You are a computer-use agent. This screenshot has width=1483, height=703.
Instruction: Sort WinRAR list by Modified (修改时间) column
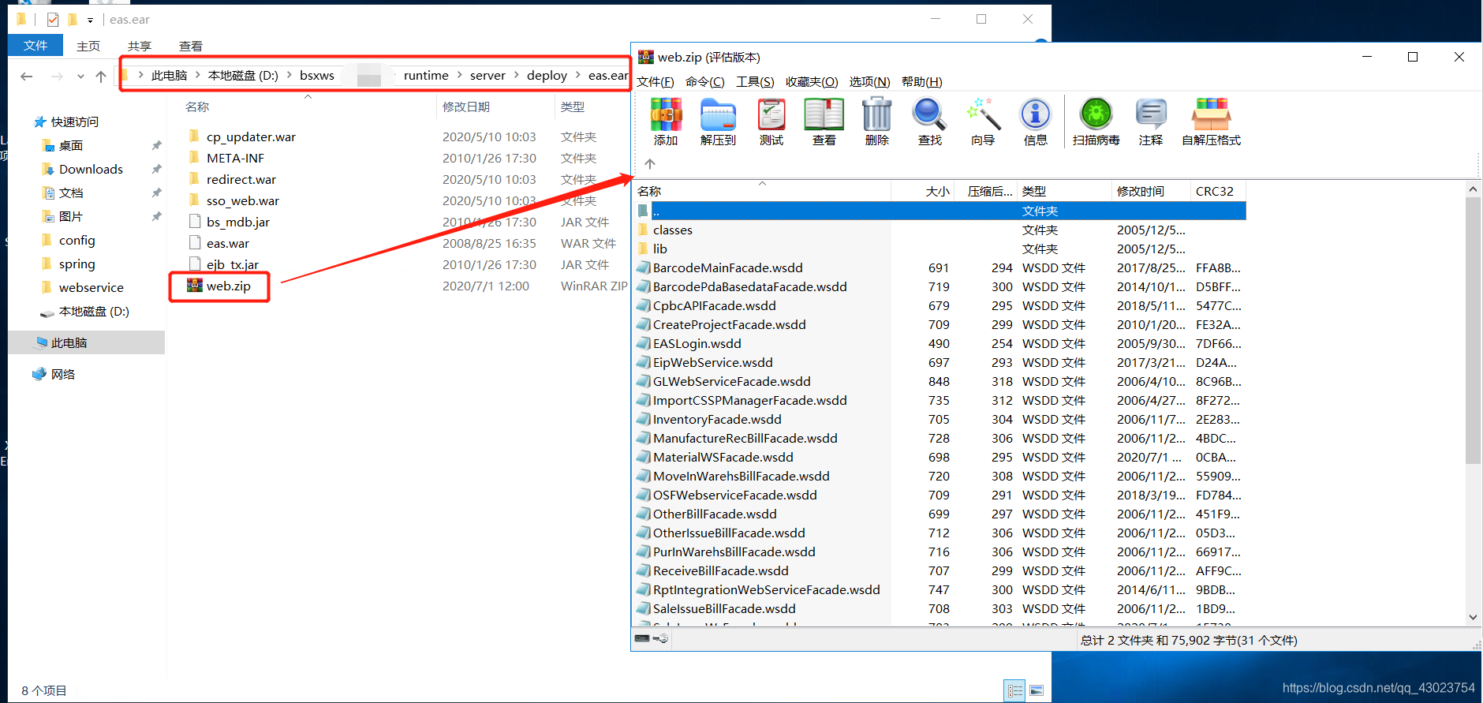[1141, 191]
